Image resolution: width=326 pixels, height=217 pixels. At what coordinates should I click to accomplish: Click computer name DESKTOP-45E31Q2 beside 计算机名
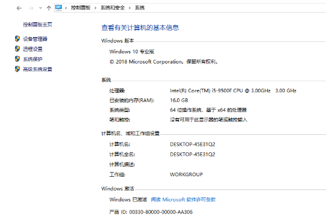pyautogui.click(x=193, y=144)
